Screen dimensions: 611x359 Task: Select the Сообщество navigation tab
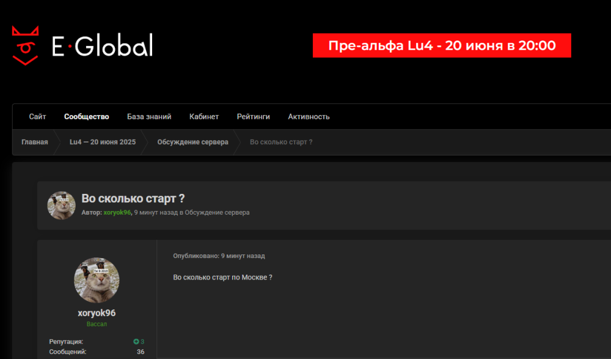(x=86, y=117)
